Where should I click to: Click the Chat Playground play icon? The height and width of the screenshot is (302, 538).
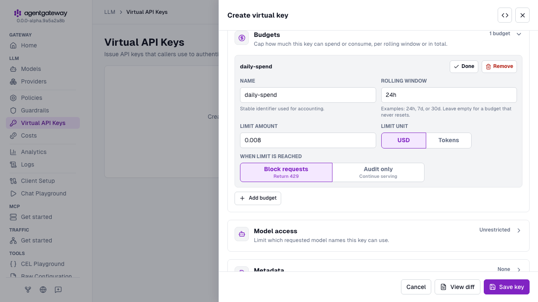point(13,193)
